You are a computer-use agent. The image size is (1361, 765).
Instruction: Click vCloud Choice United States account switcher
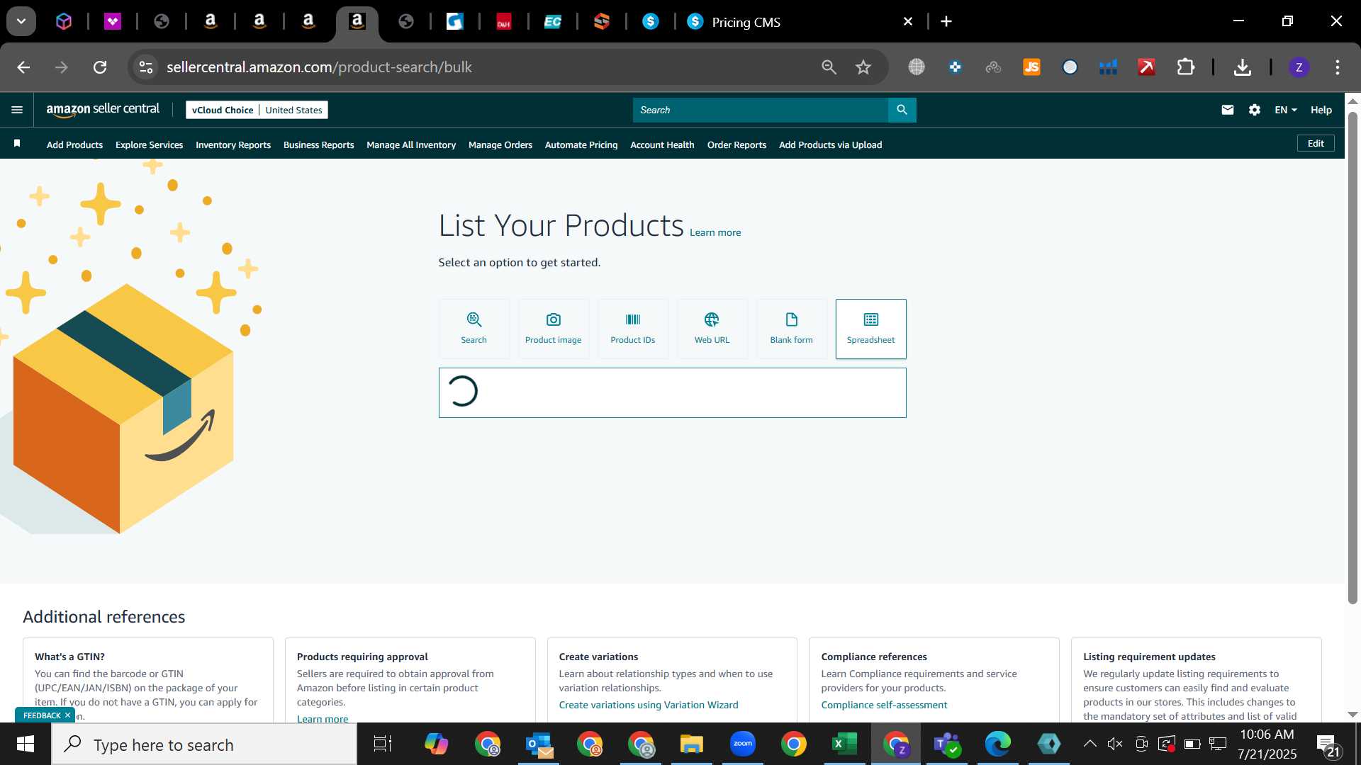[257, 110]
